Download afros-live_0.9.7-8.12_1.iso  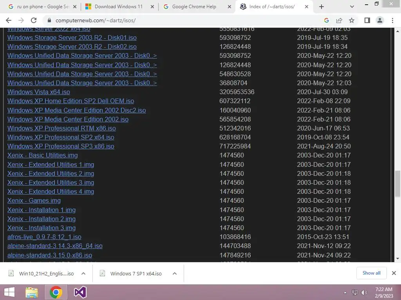click(44, 237)
